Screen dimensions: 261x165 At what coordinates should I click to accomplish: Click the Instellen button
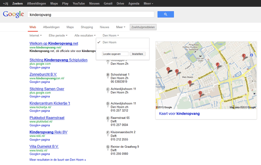tap(138, 54)
